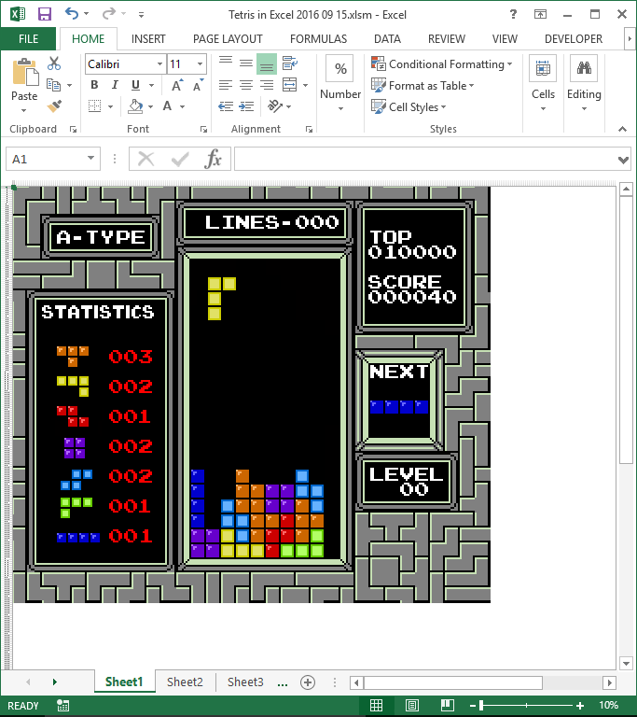Toggle Wrap Text
This screenshot has width=637, height=717.
pos(290,63)
